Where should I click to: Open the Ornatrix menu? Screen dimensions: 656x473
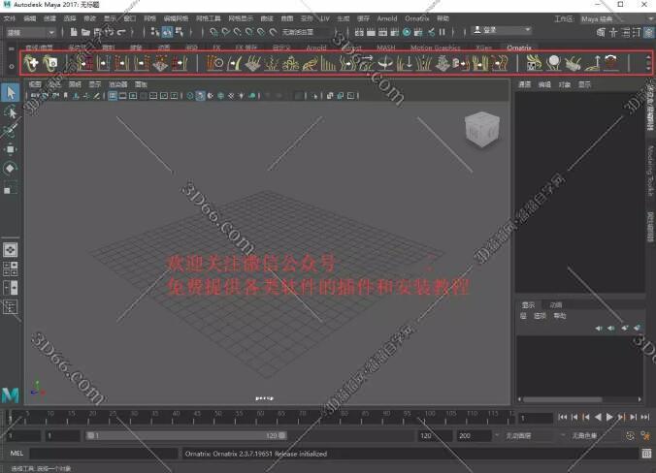pyautogui.click(x=416, y=18)
